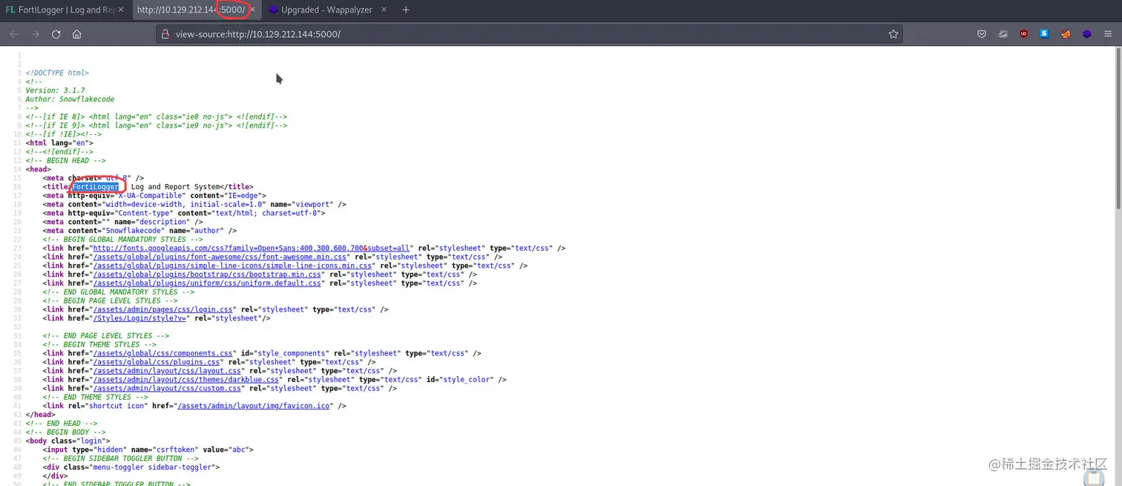Reload the page with the refresh icon
The height and width of the screenshot is (486, 1122).
pos(56,34)
